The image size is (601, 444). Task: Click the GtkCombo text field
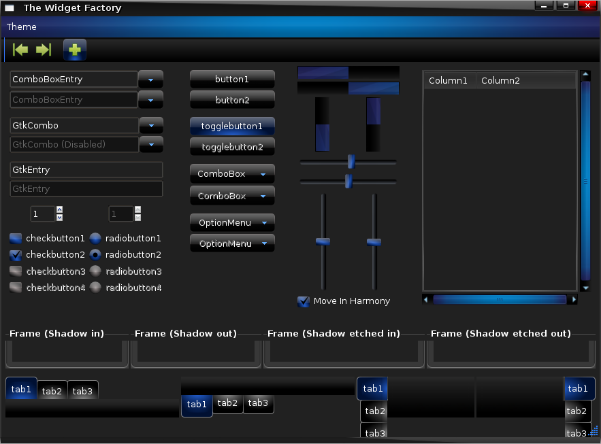pos(74,125)
